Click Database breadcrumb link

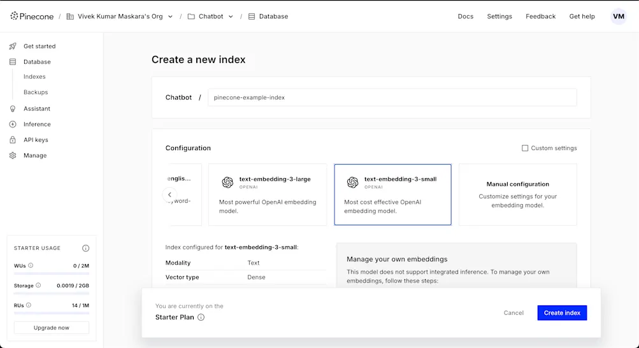pyautogui.click(x=273, y=17)
